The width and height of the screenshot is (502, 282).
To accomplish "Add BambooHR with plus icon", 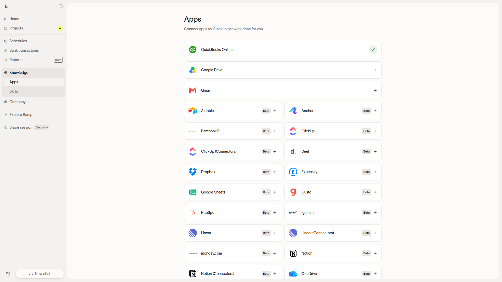I will [275, 131].
